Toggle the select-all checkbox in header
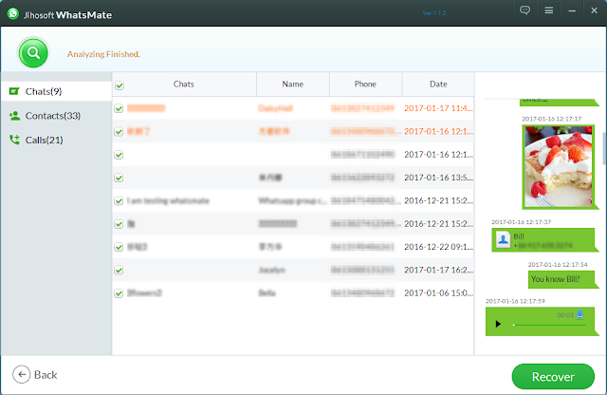607x395 pixels. pyautogui.click(x=120, y=85)
